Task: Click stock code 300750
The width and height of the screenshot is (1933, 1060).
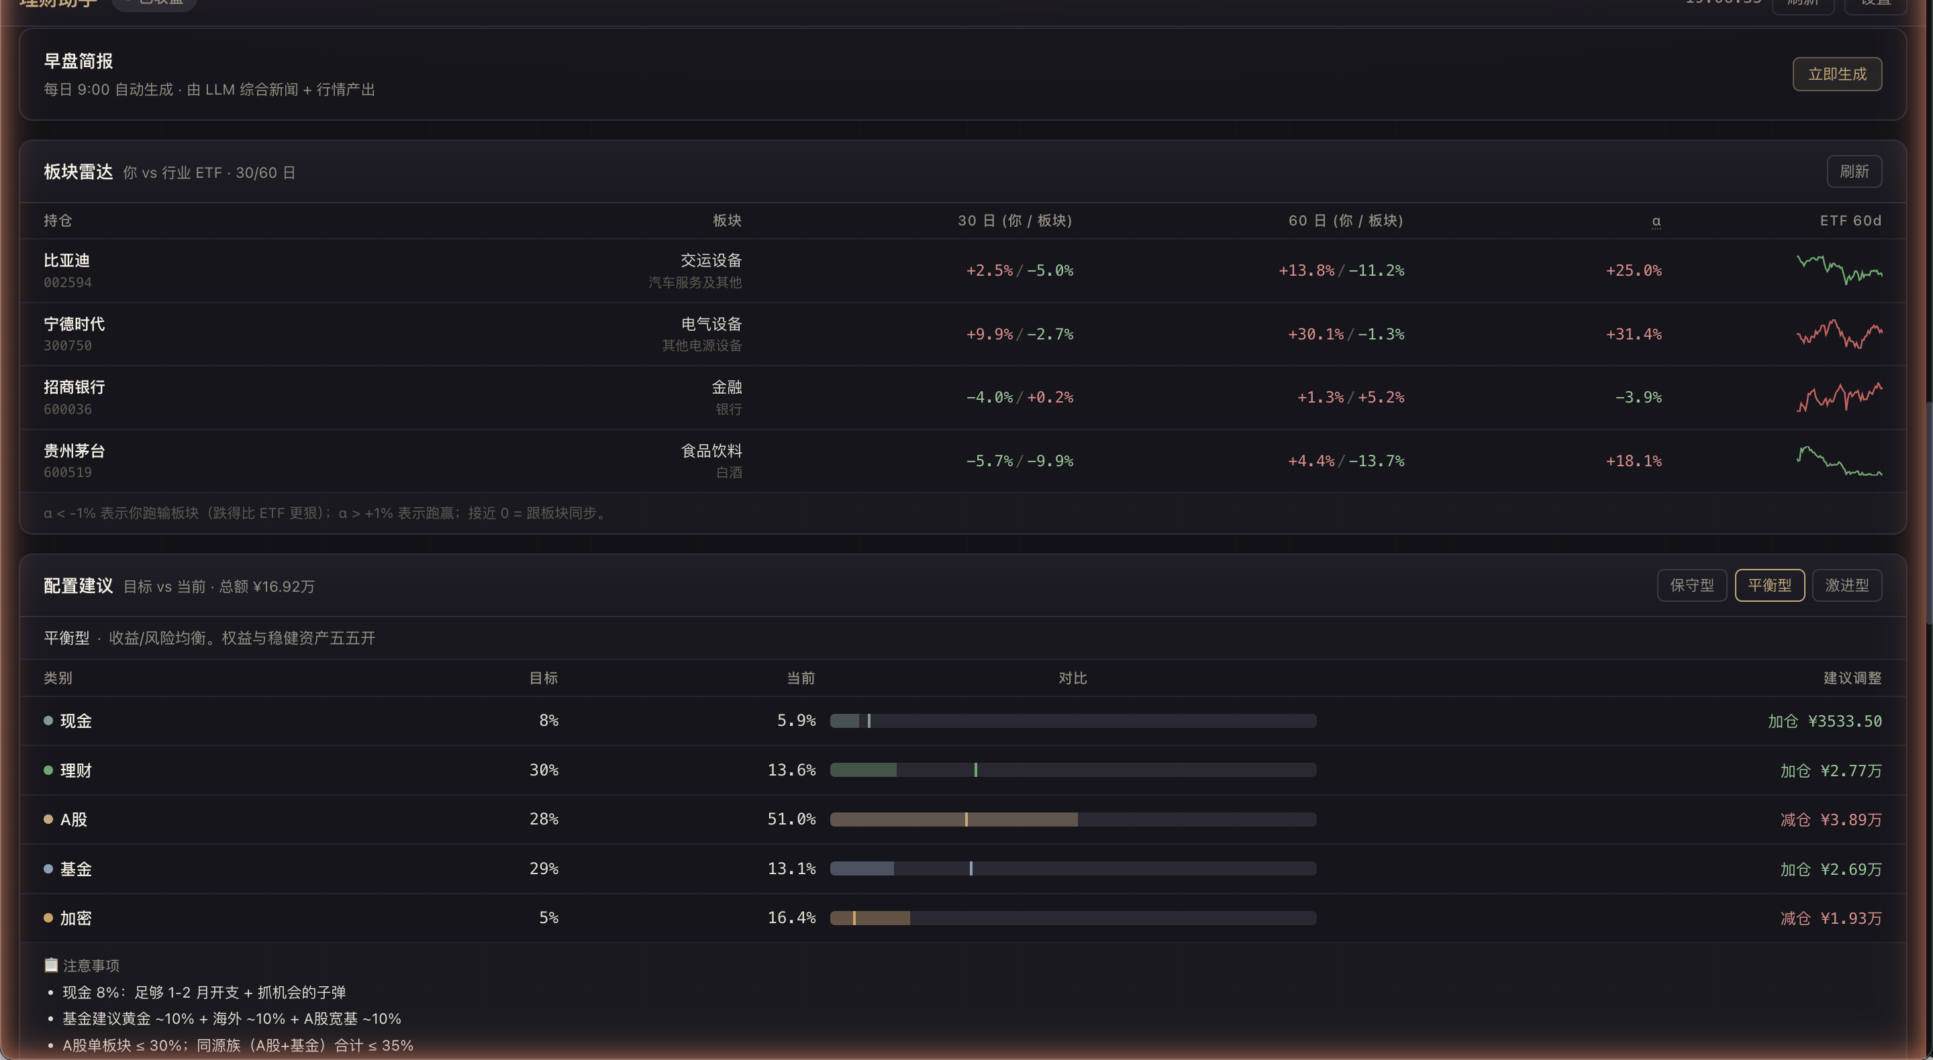Action: 68,346
